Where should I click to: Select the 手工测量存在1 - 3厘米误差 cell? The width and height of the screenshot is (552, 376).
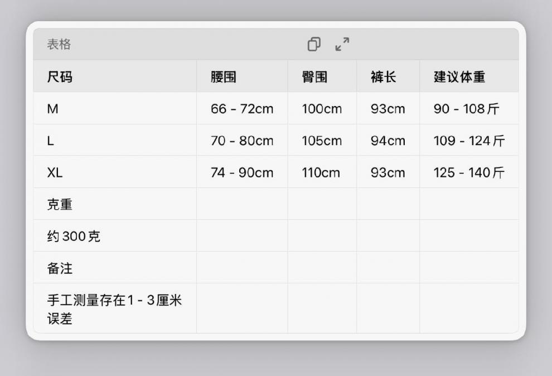(x=114, y=308)
